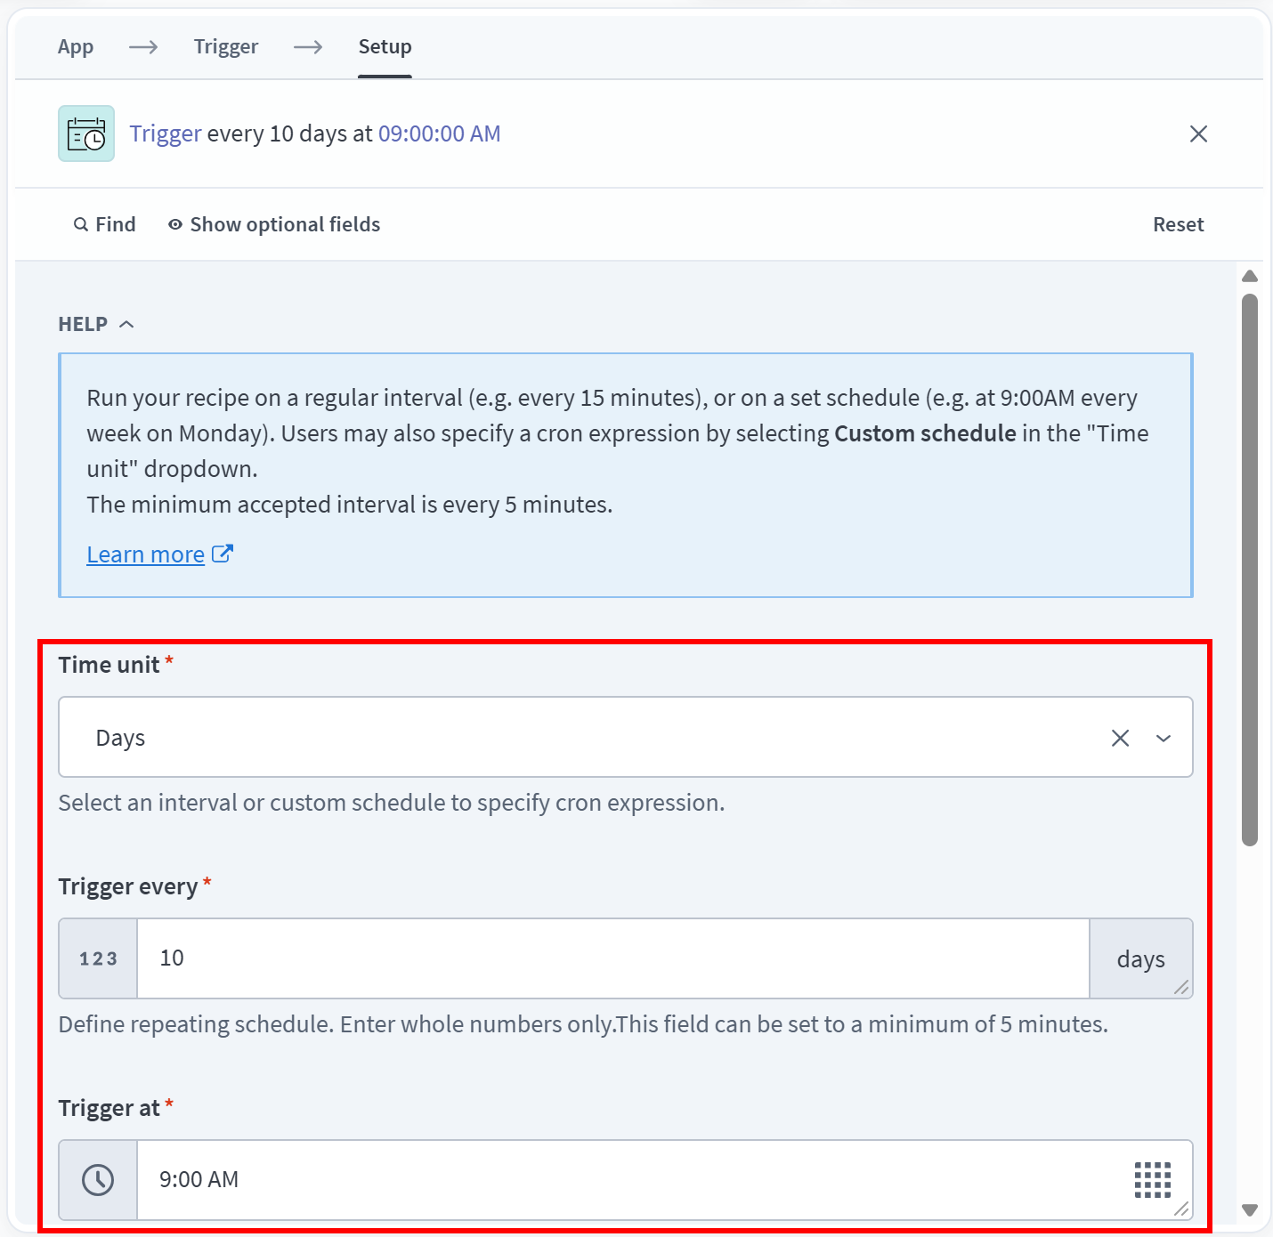Switch to the App tab
This screenshot has width=1273, height=1237.
coord(76,46)
